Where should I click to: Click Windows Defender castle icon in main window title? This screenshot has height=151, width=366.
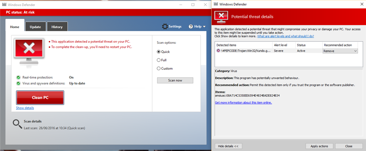[x=4, y=4]
